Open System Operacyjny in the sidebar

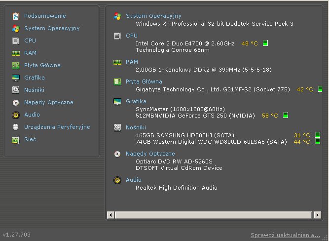[x=52, y=28]
